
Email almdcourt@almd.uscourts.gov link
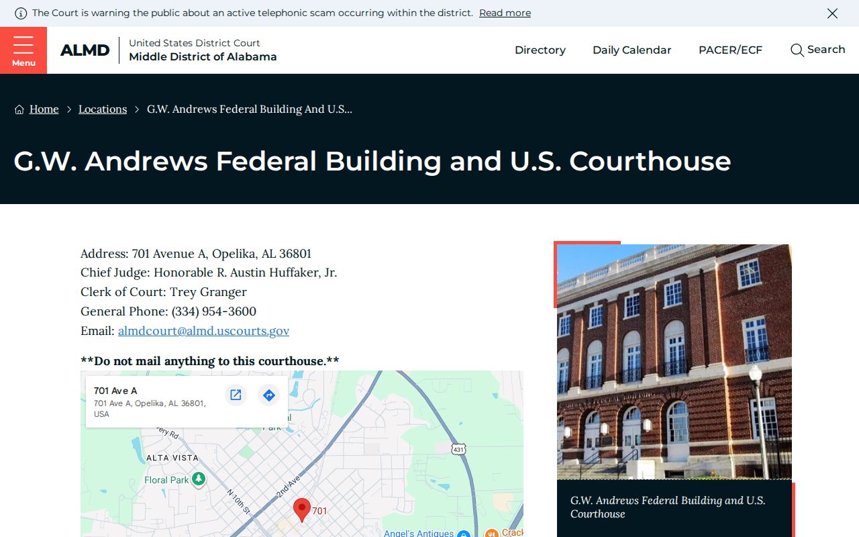point(204,331)
